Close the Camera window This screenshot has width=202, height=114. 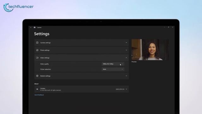173,27
